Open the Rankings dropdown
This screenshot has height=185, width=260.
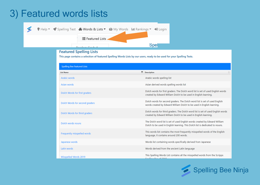tap(141, 29)
